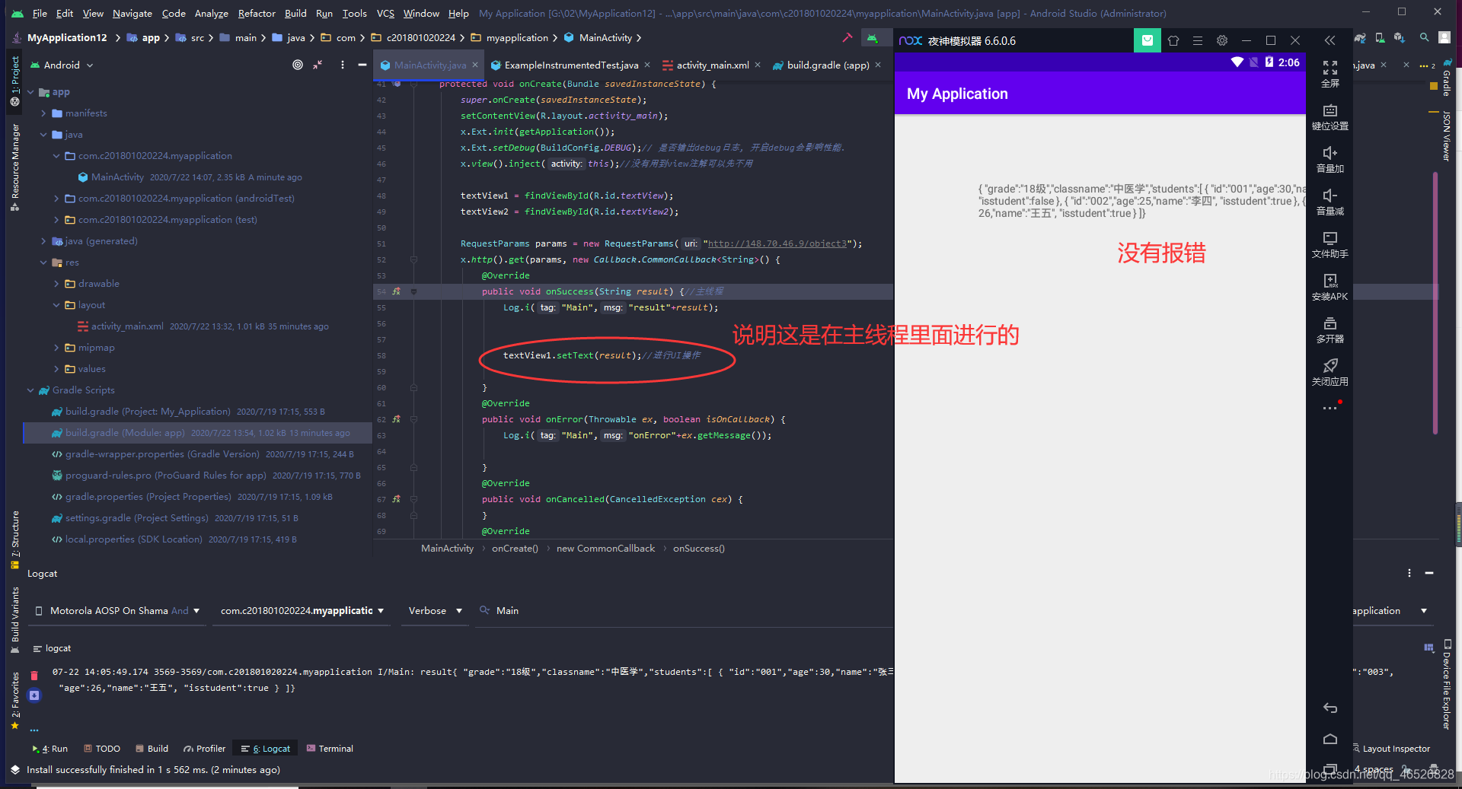The height and width of the screenshot is (789, 1462).
Task: Open Nox settings gear in title bar
Action: [x=1221, y=40]
